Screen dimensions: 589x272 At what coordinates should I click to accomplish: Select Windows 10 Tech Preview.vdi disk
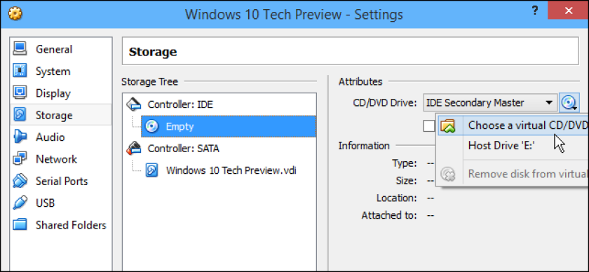click(x=231, y=170)
